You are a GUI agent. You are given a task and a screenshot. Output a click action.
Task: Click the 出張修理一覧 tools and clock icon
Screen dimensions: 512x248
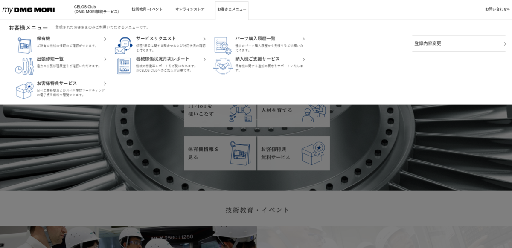click(24, 65)
